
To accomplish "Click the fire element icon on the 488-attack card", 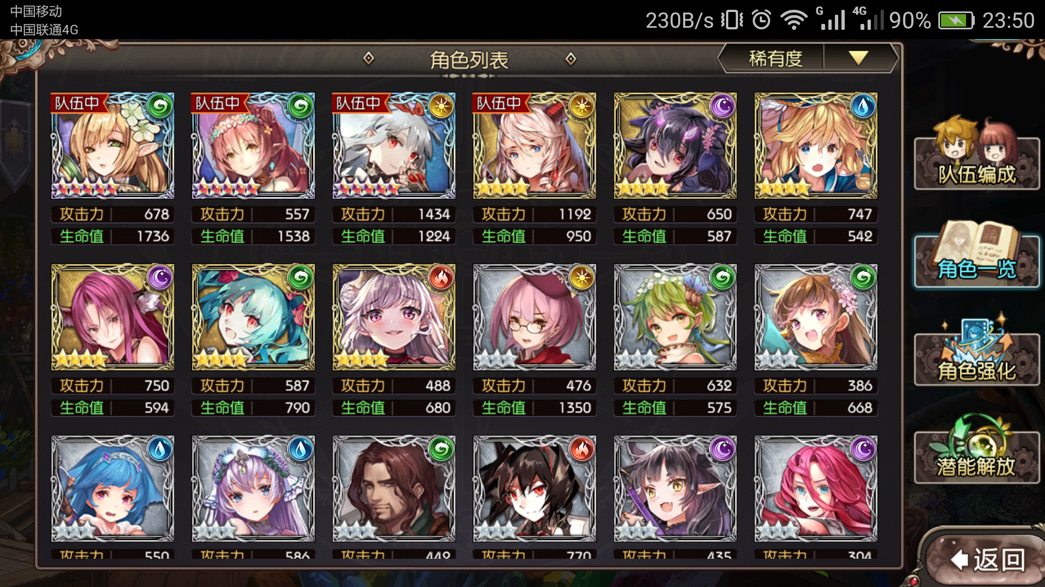I will 441,278.
